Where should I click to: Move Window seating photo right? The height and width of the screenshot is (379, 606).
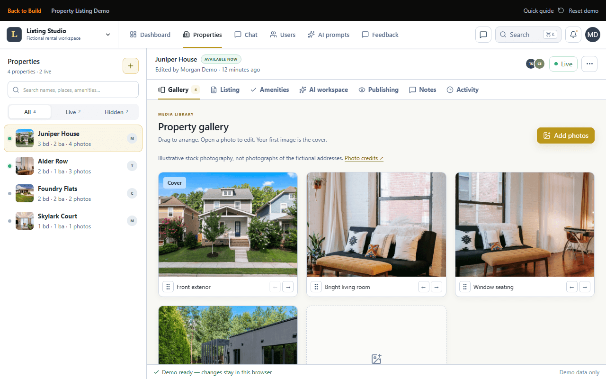pos(585,287)
